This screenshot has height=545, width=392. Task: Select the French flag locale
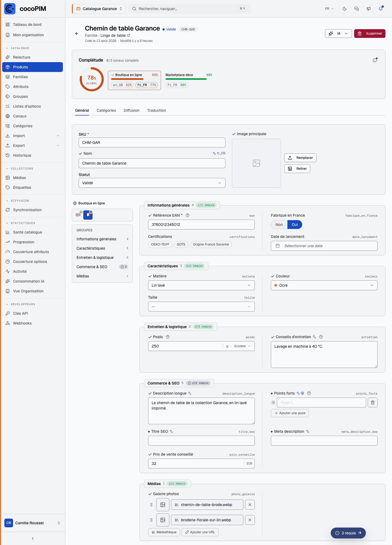[x=88, y=215]
